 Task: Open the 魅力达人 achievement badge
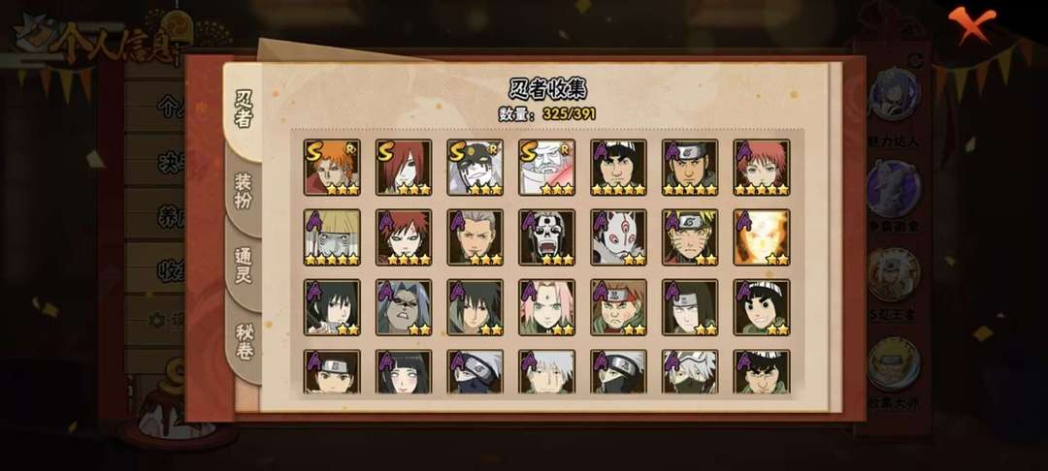[894, 94]
